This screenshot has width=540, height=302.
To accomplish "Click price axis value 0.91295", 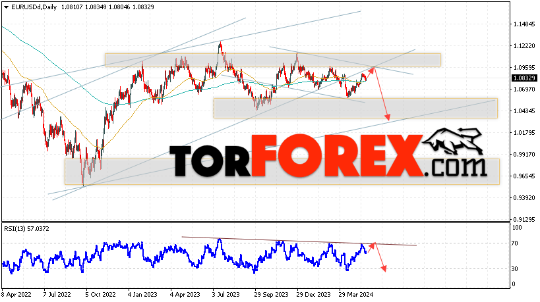I will click(524, 219).
